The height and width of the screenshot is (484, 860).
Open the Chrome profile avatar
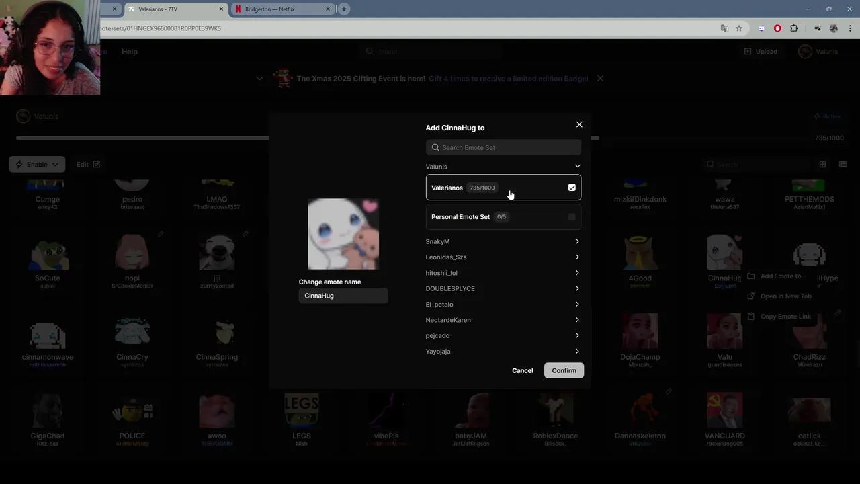click(834, 28)
